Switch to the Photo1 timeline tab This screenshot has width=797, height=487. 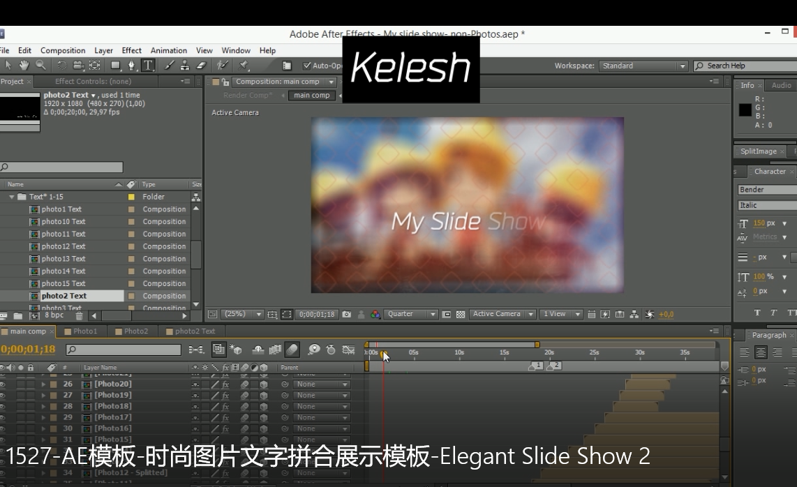tap(82, 331)
